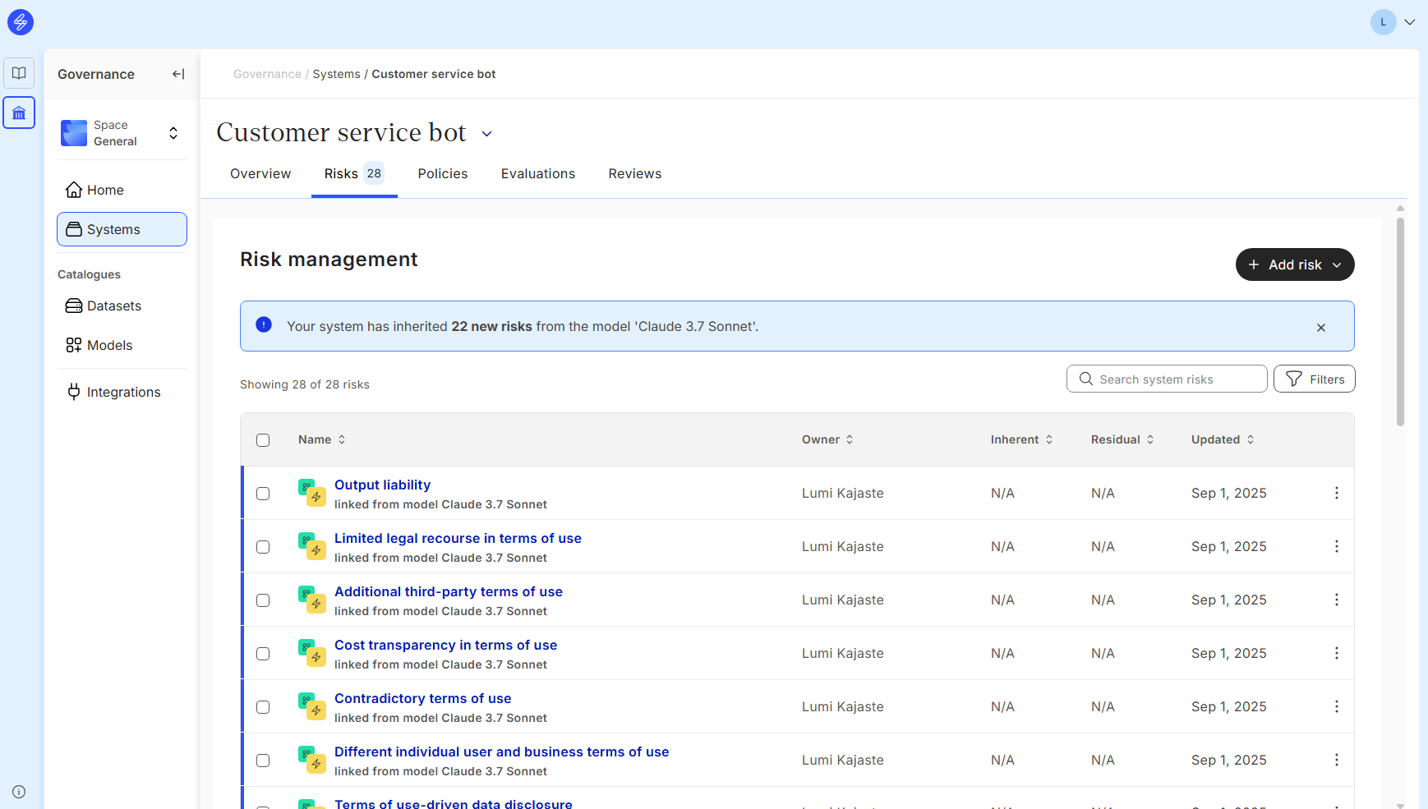This screenshot has width=1428, height=809.
Task: Open the three-dot menu for Output liability
Action: coord(1336,493)
